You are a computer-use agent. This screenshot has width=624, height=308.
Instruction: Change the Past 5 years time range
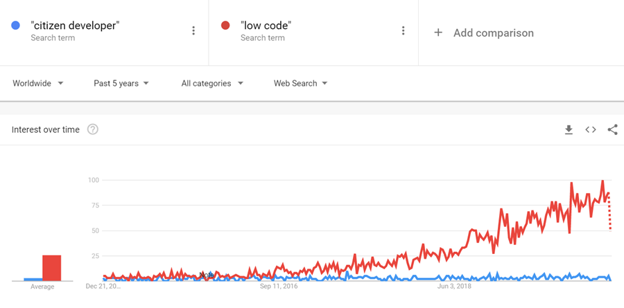point(121,84)
